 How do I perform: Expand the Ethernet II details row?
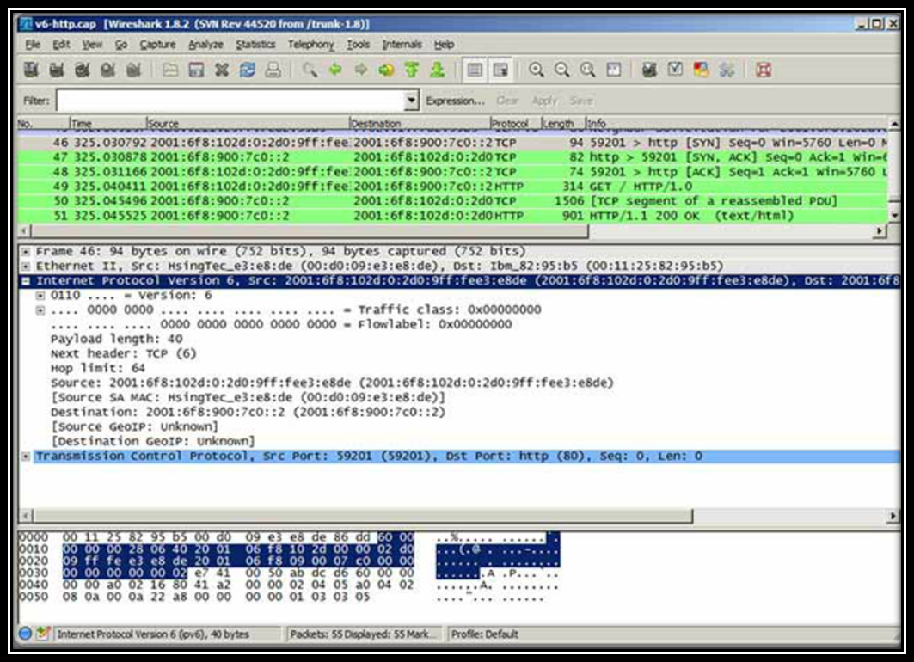coord(27,267)
